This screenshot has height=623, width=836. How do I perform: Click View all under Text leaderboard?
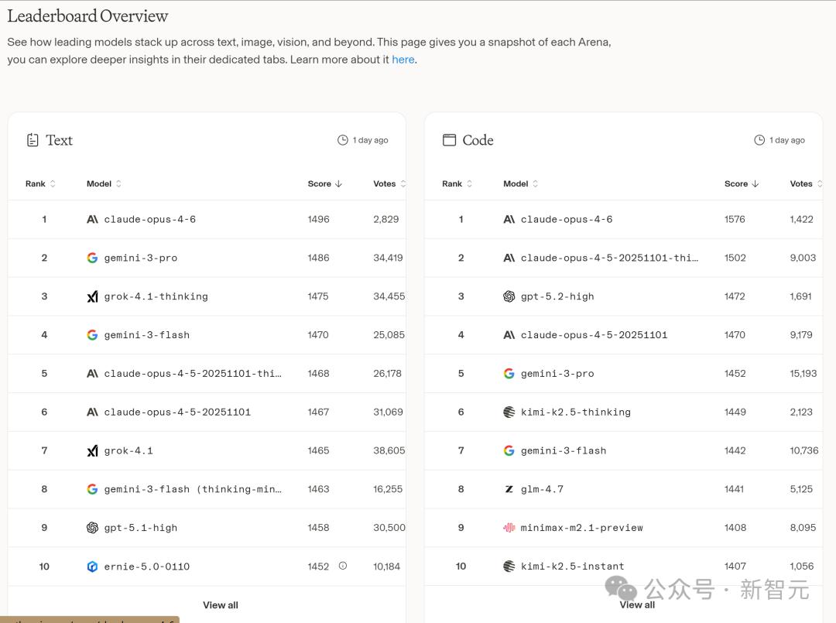click(220, 605)
